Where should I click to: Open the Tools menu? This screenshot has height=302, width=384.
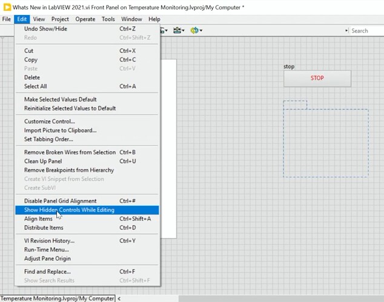pyautogui.click(x=108, y=19)
